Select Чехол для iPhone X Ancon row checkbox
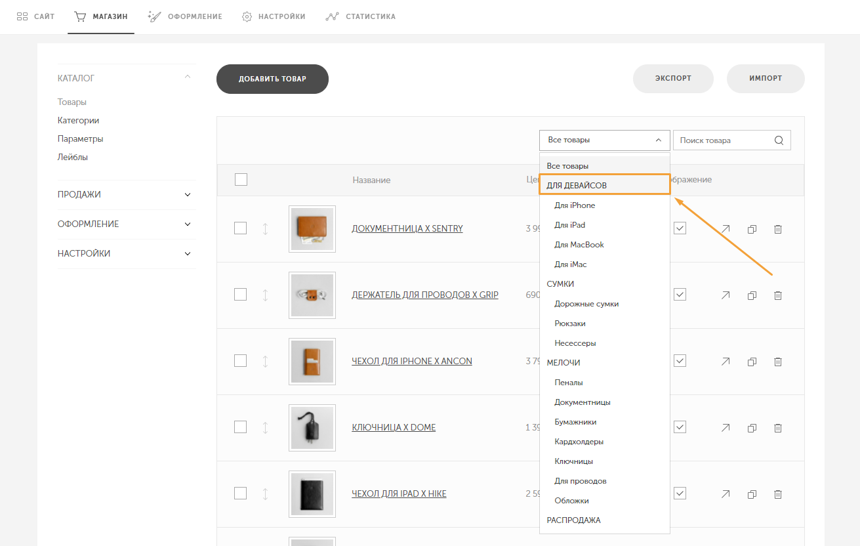 (x=241, y=361)
